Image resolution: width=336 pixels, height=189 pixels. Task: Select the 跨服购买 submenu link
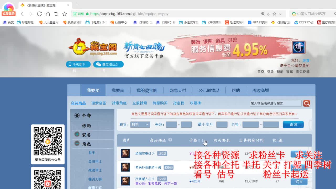pyautogui.click(x=160, y=103)
